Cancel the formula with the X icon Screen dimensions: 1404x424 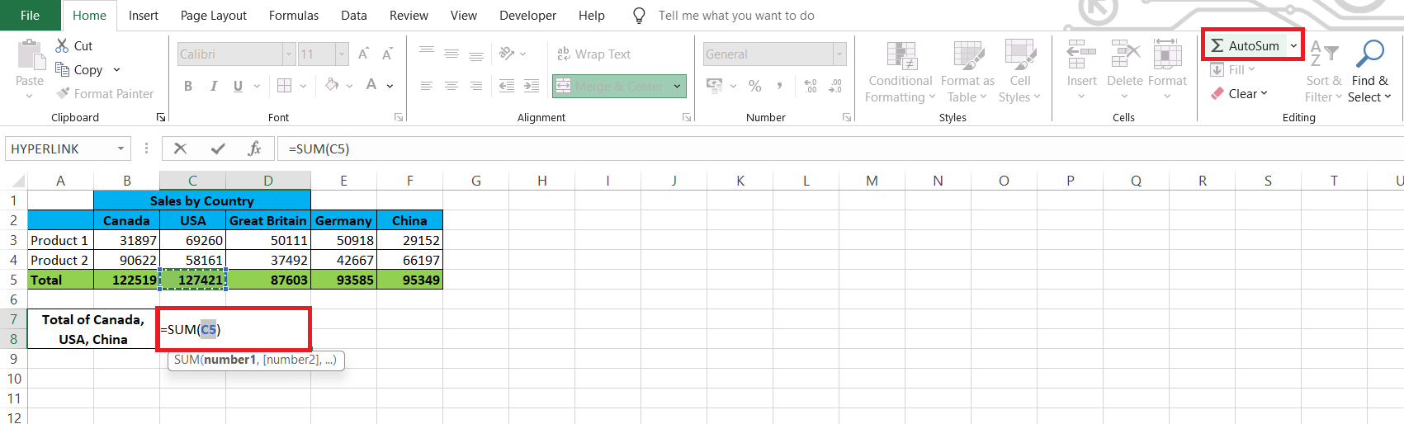click(x=180, y=148)
